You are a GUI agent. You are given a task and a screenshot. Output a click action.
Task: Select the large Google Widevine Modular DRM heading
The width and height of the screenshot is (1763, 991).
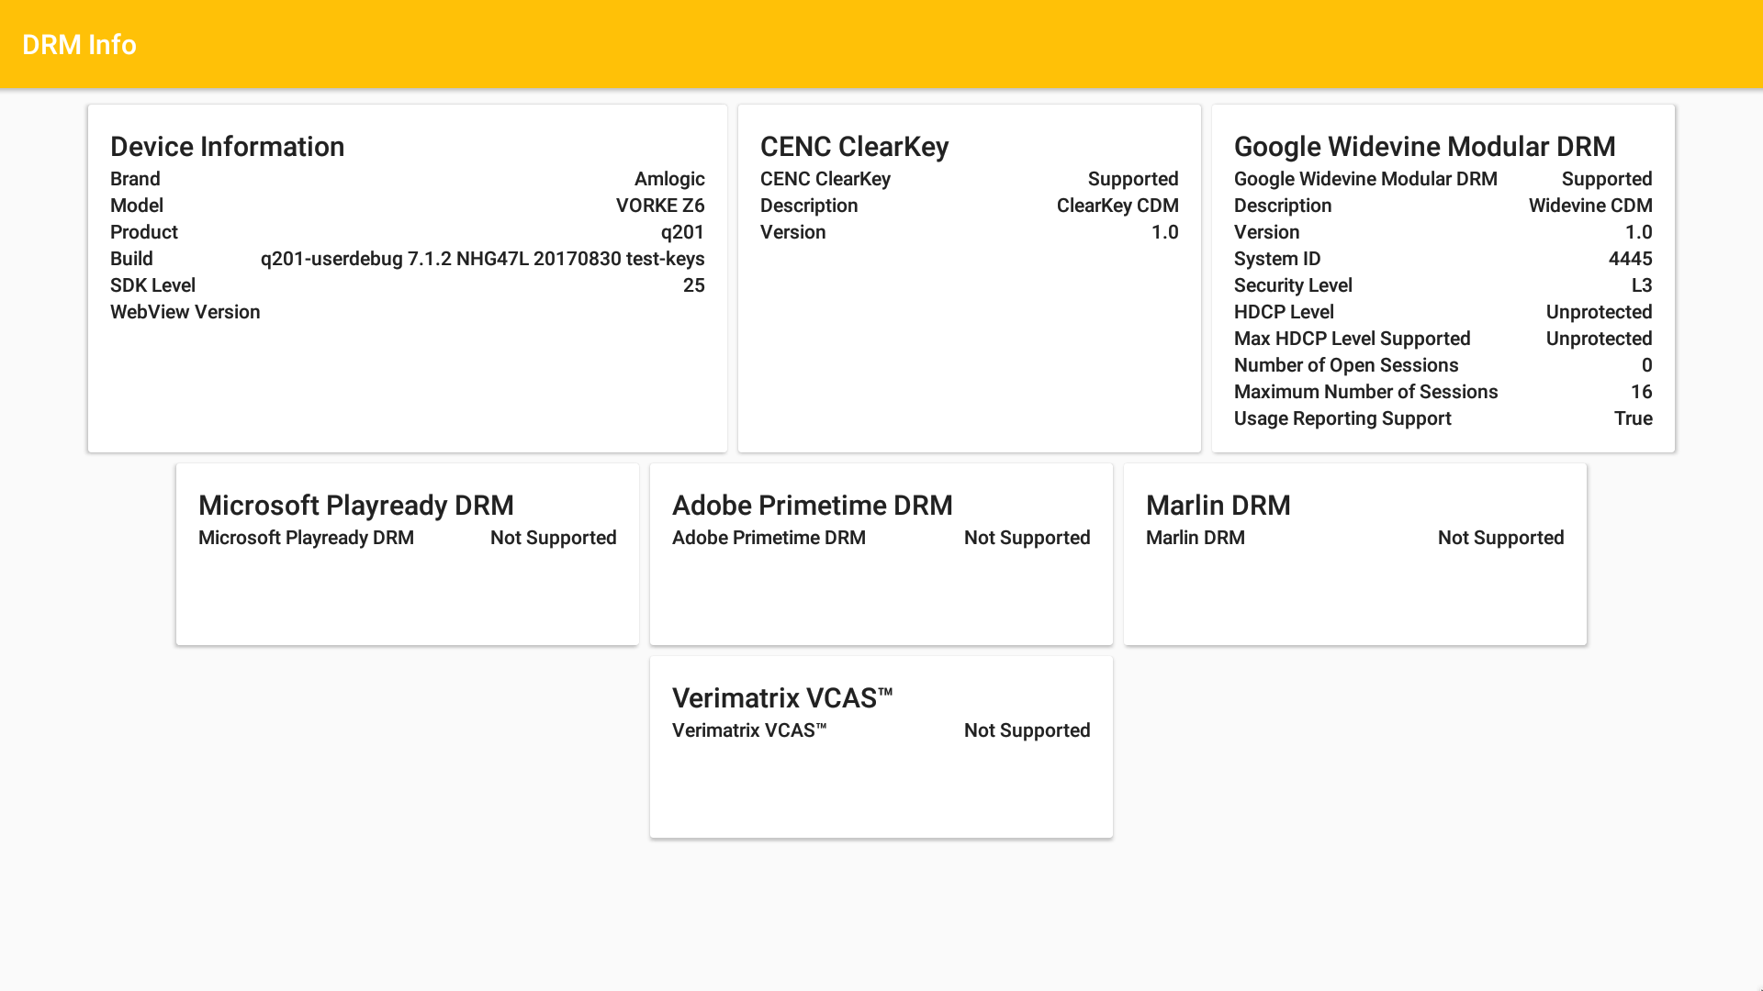click(1424, 147)
